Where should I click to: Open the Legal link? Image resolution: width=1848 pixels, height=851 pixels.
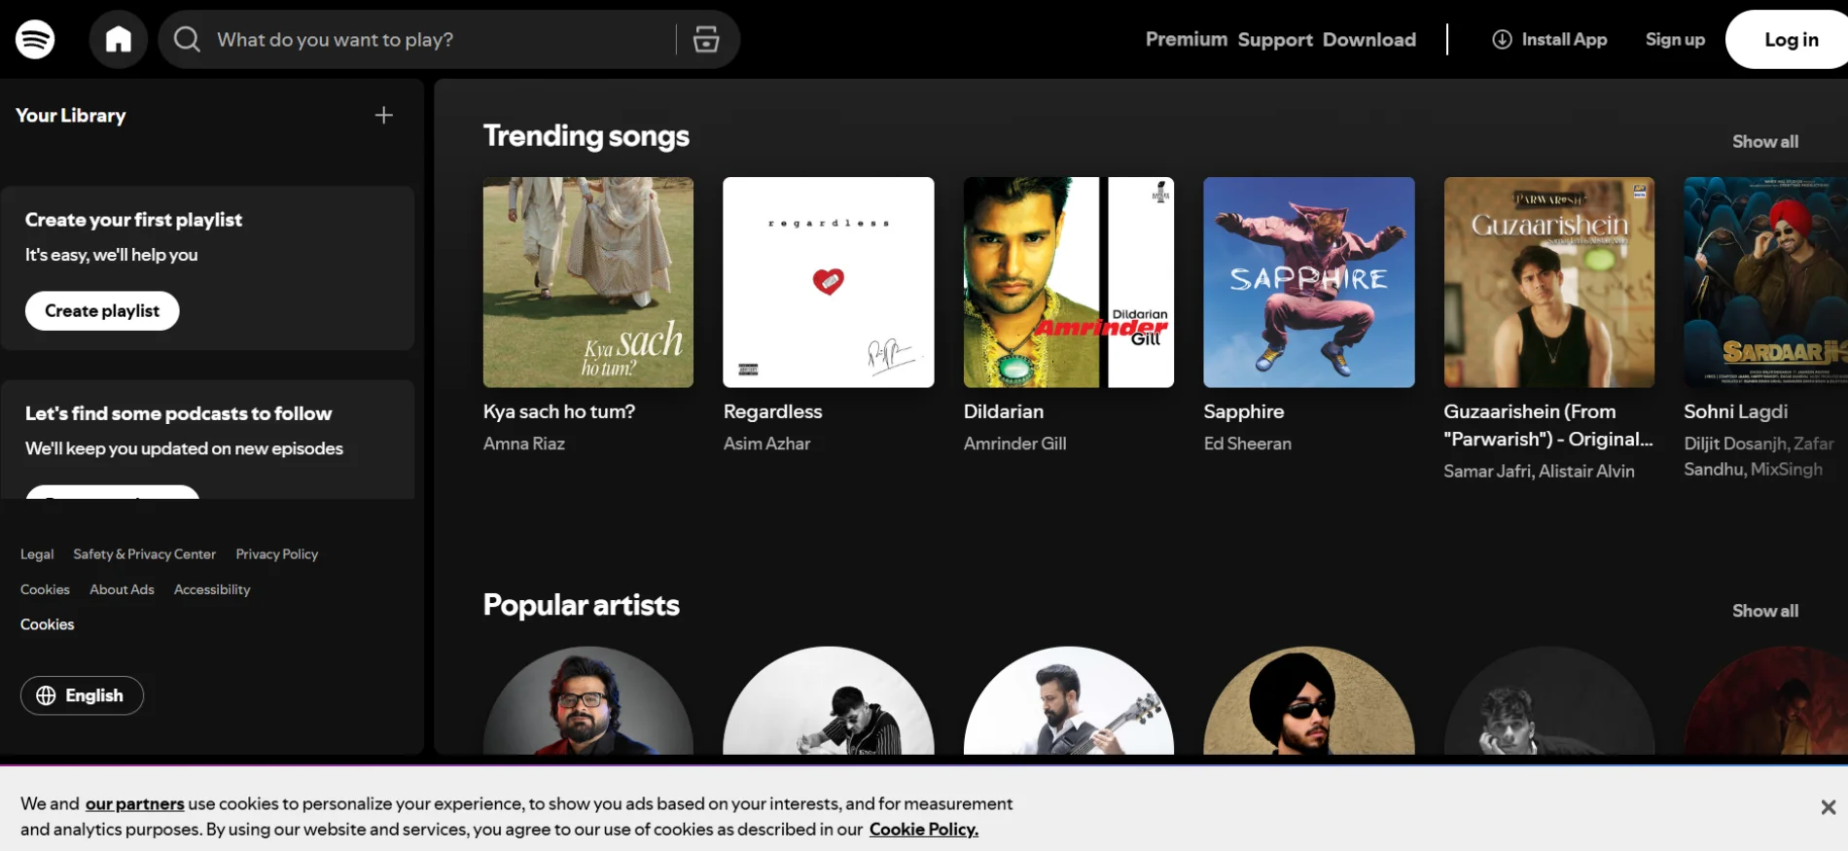pyautogui.click(x=37, y=554)
